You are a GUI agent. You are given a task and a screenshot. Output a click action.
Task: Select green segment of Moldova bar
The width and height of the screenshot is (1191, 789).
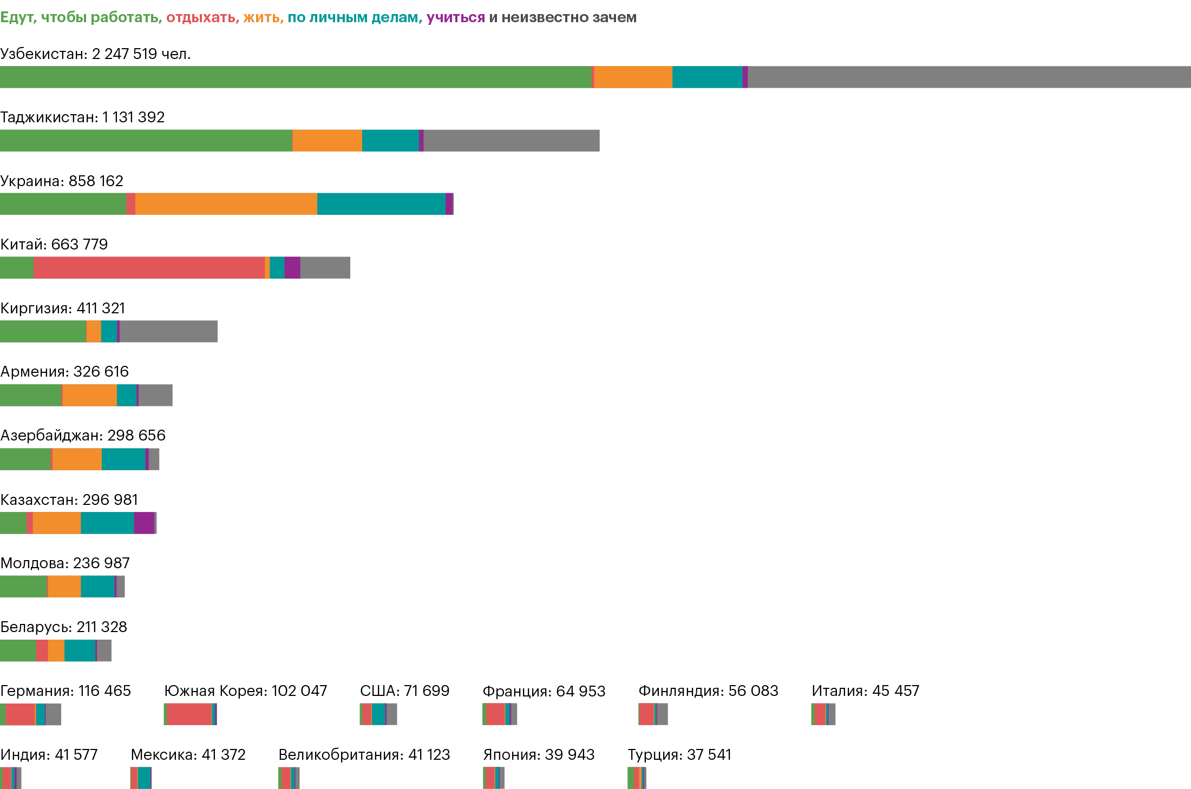point(24,587)
